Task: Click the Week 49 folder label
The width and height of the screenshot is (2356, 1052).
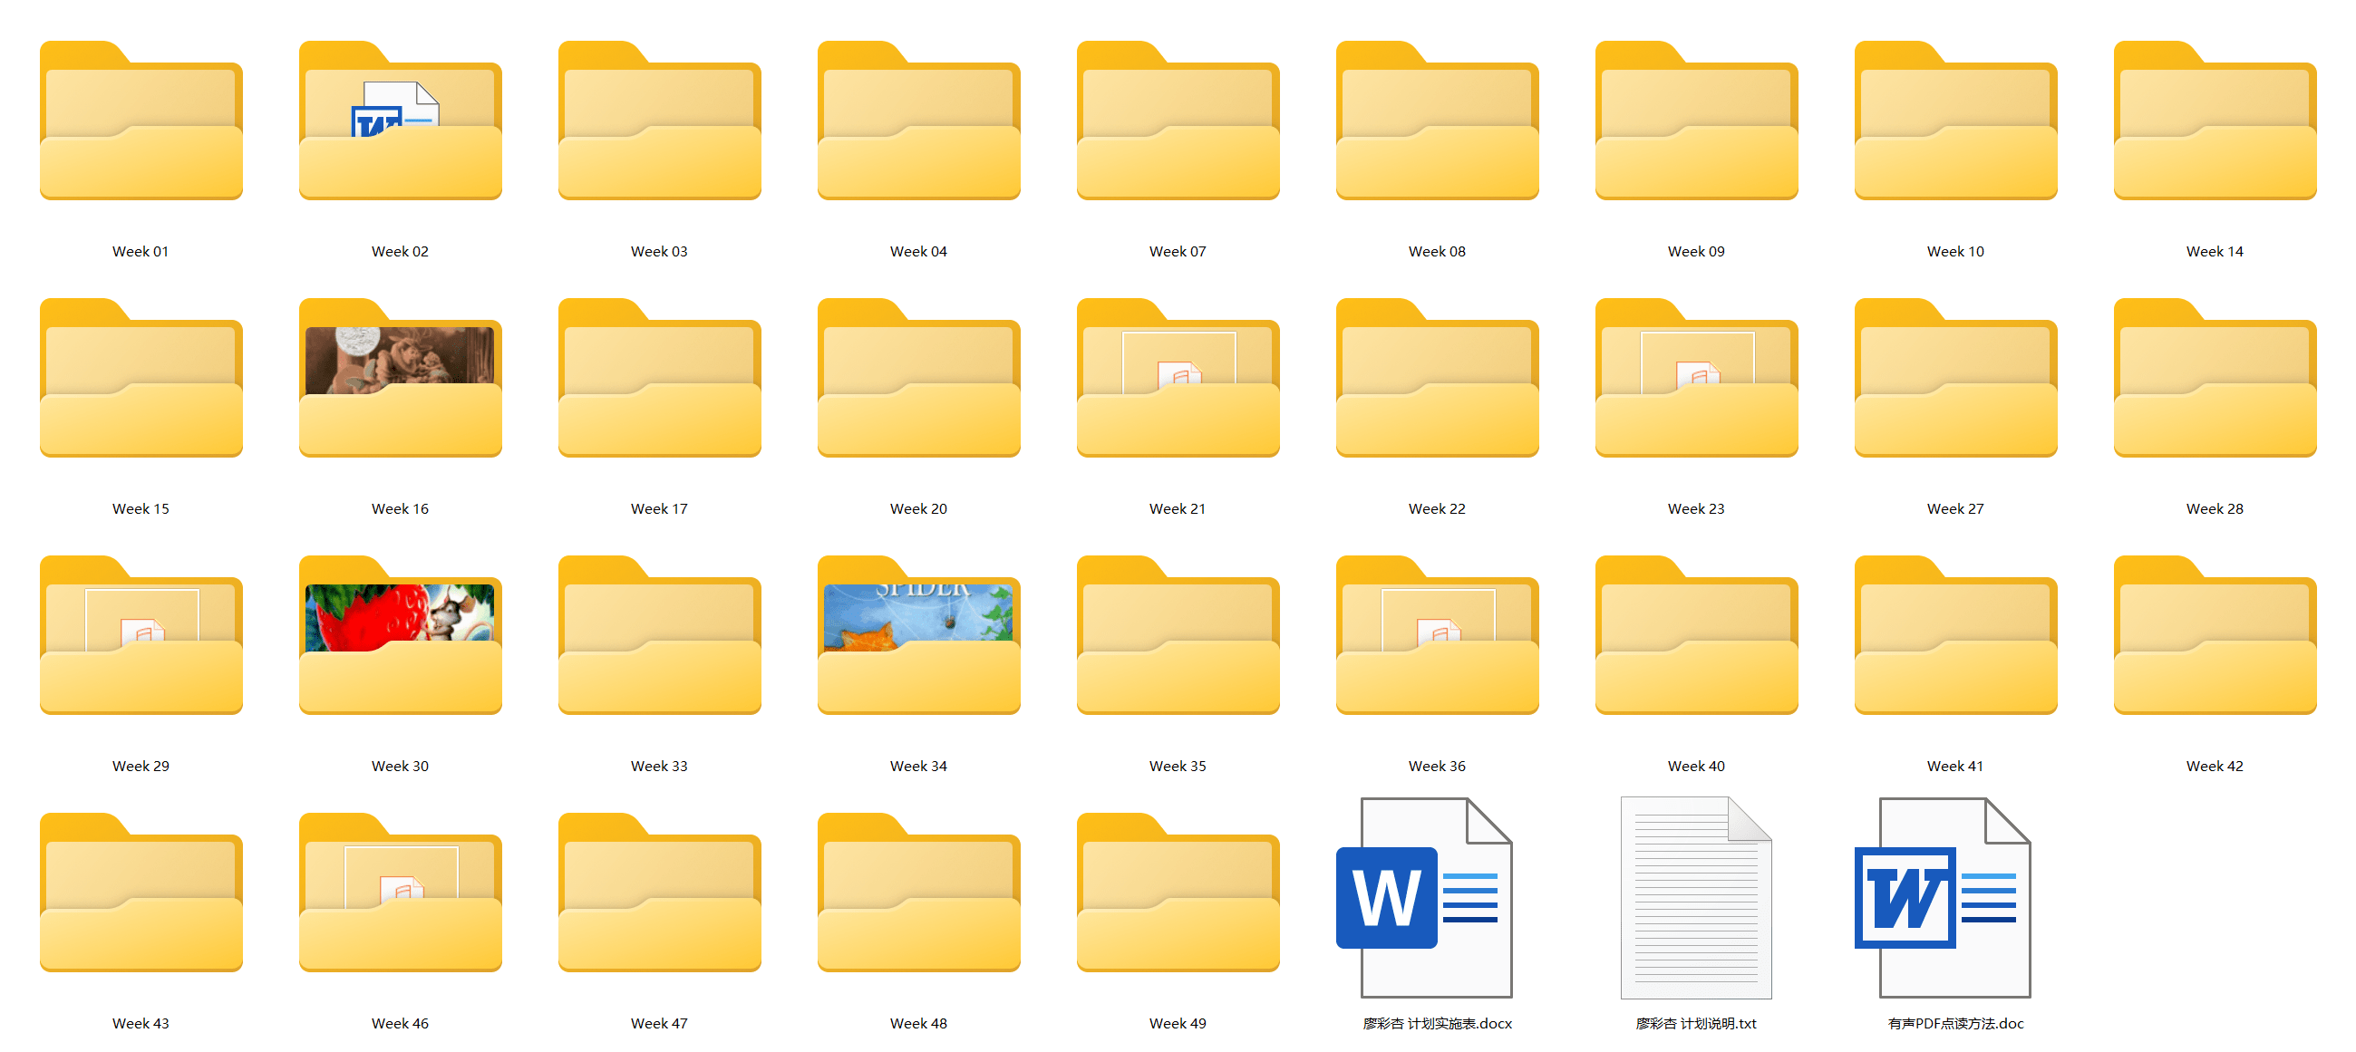Action: 1177,1024
